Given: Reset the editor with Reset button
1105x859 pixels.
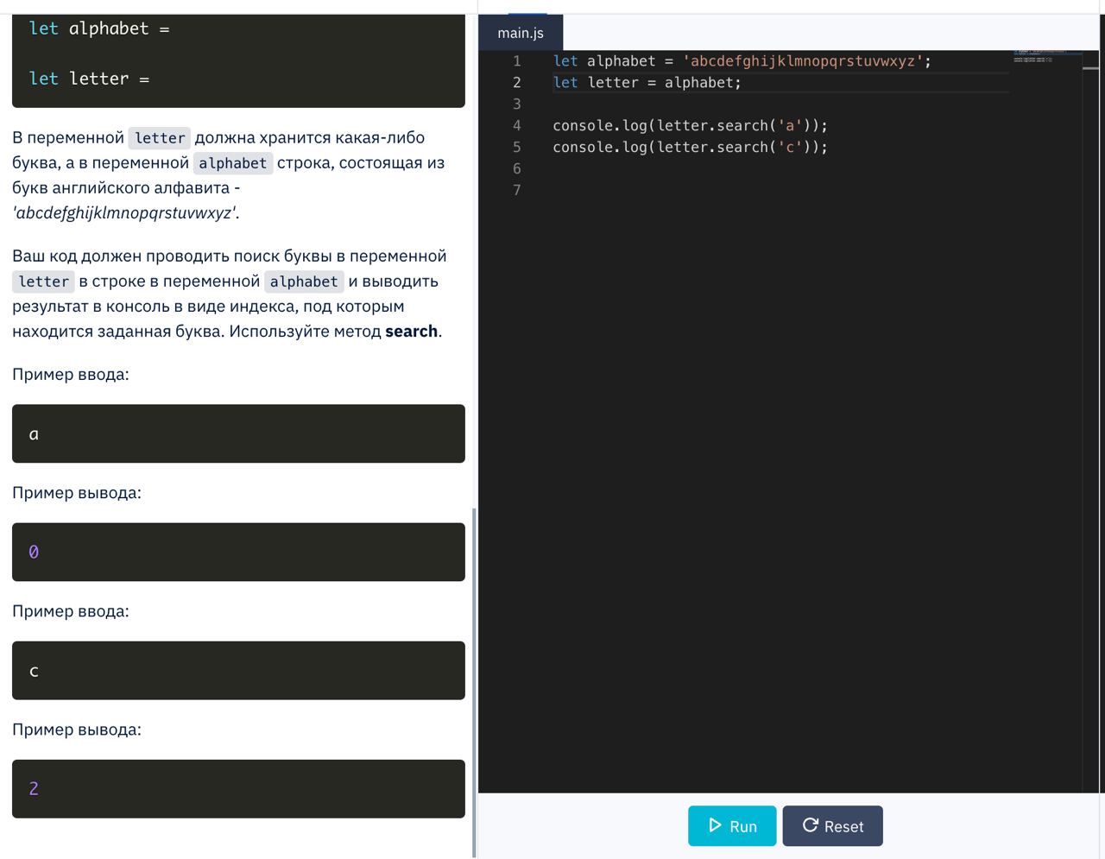Looking at the screenshot, I should point(832,826).
